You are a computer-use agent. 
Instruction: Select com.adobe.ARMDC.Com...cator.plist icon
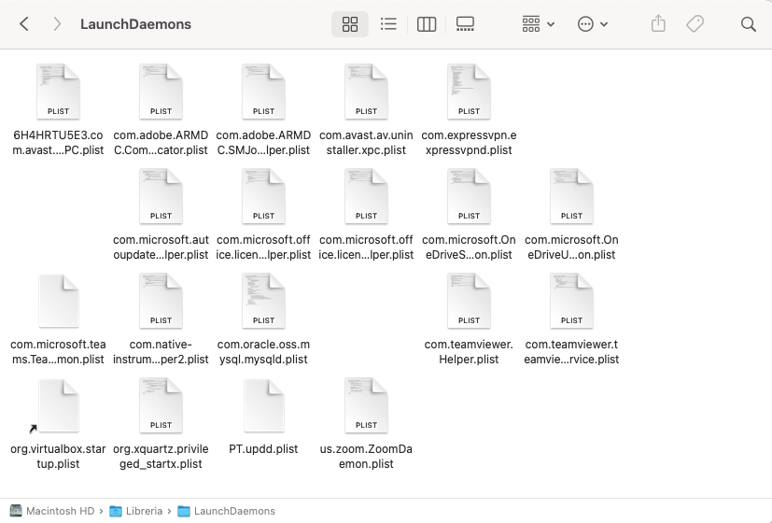point(161,92)
